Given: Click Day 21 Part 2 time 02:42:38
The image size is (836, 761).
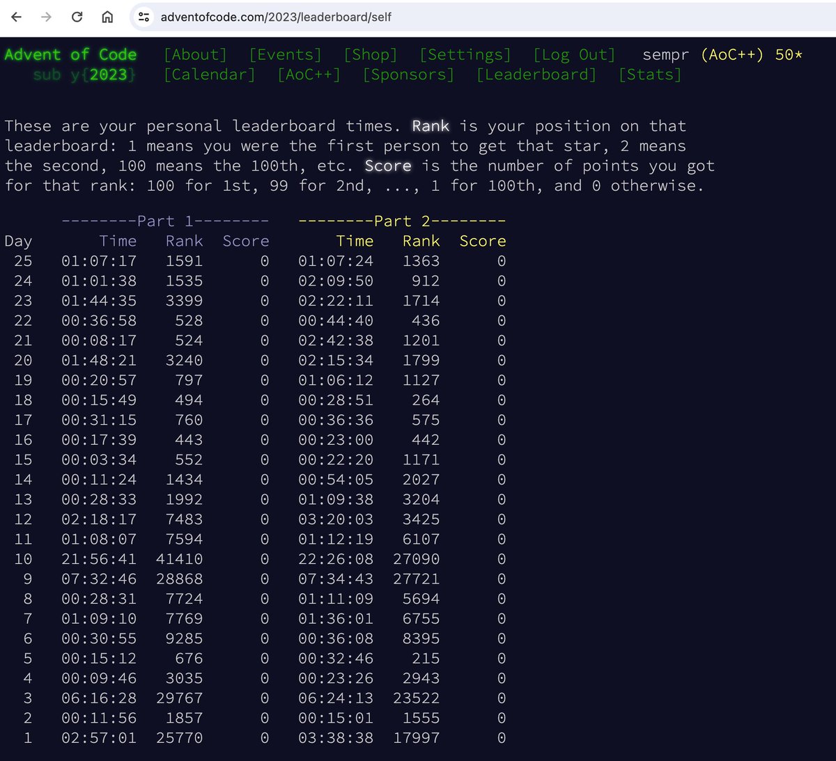Looking at the screenshot, I should [x=336, y=340].
